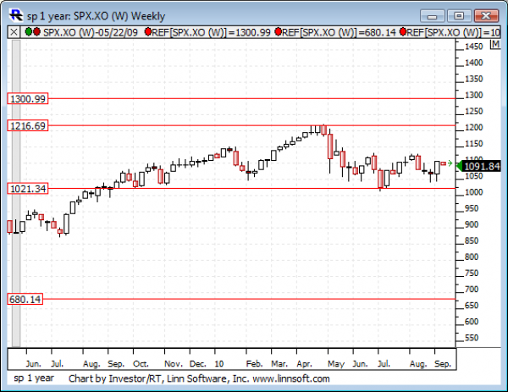Viewport: 508px width, 392px height.
Task: Click the SPX.XO (W)-05/22/09 legend text
Action: [91, 32]
